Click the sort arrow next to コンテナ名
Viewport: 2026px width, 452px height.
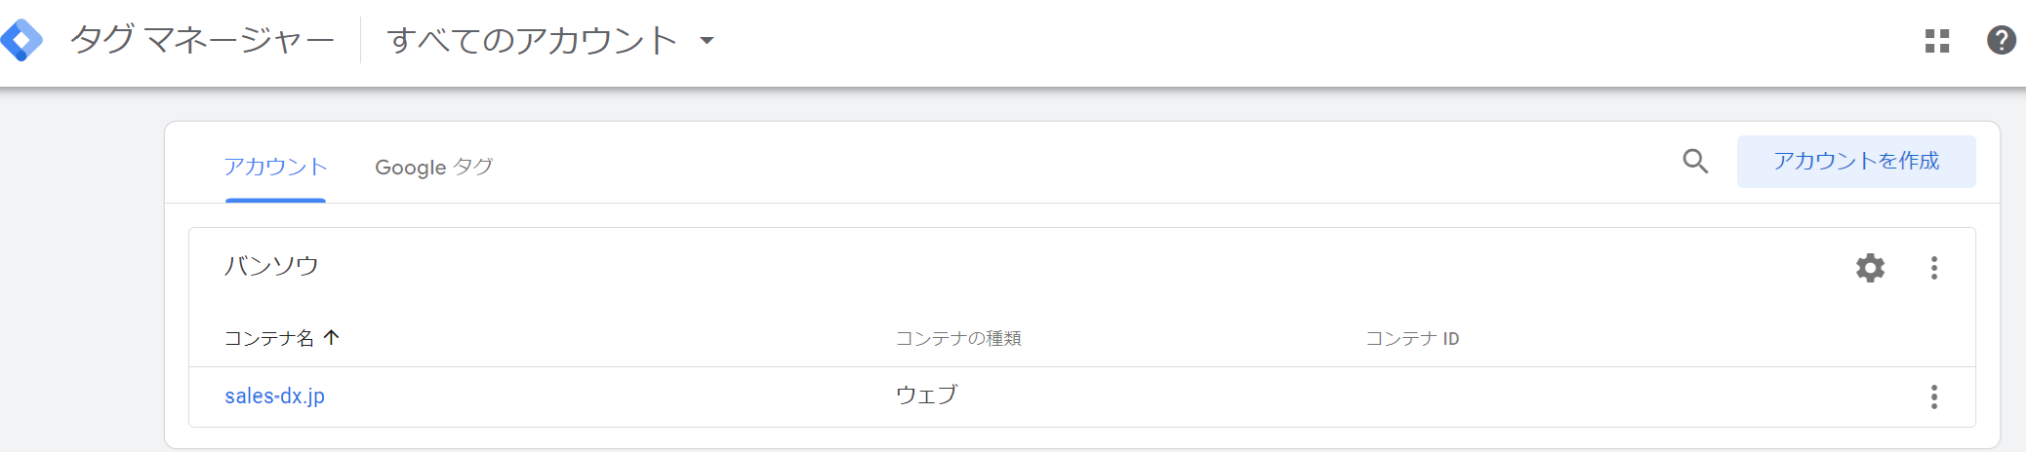[x=331, y=338]
